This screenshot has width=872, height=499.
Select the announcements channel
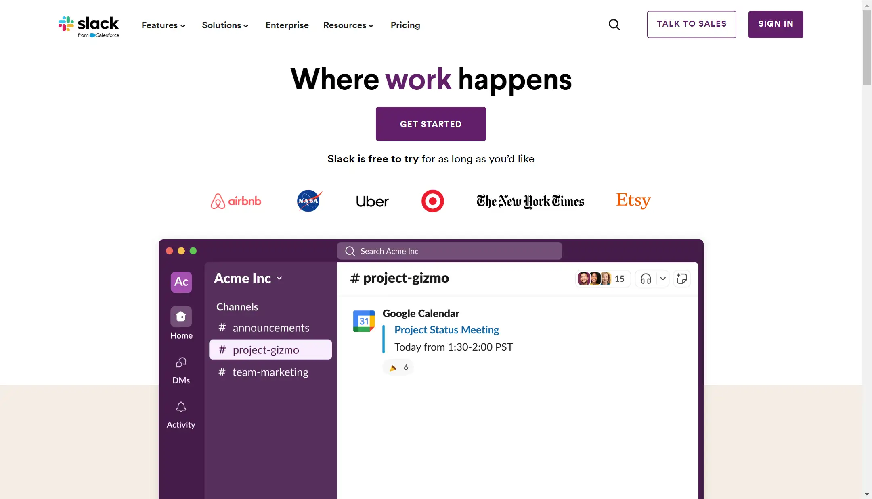point(270,328)
